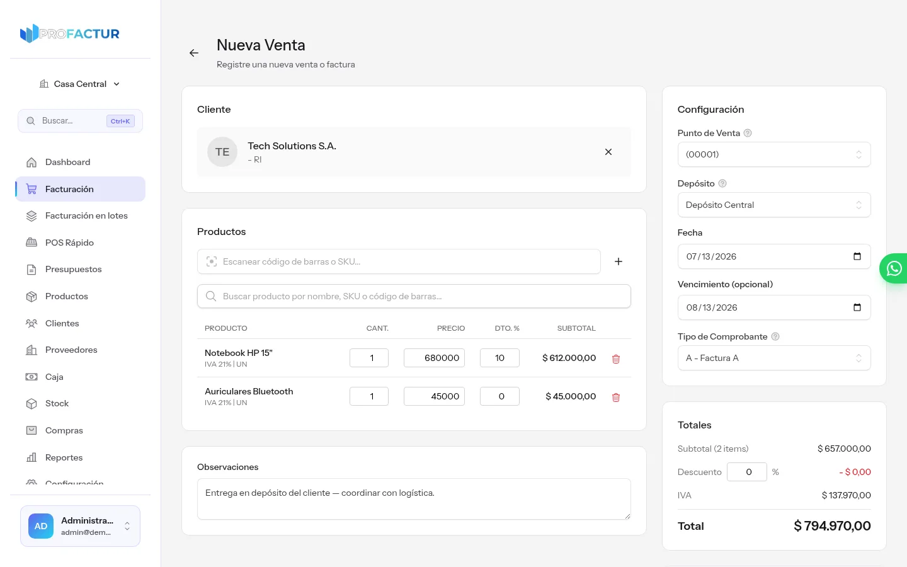Show help for Punto de Venta
The width and height of the screenshot is (907, 567).
pyautogui.click(x=748, y=133)
